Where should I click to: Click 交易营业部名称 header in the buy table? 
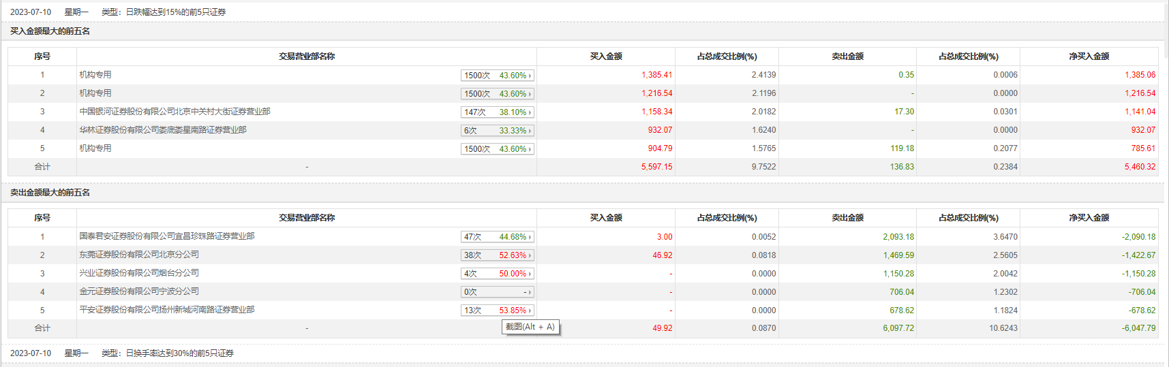pos(307,57)
